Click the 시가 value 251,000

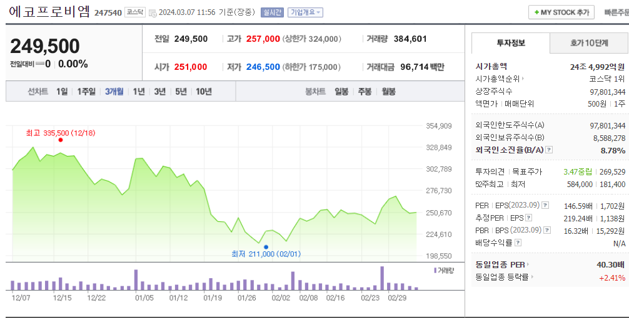[191, 67]
